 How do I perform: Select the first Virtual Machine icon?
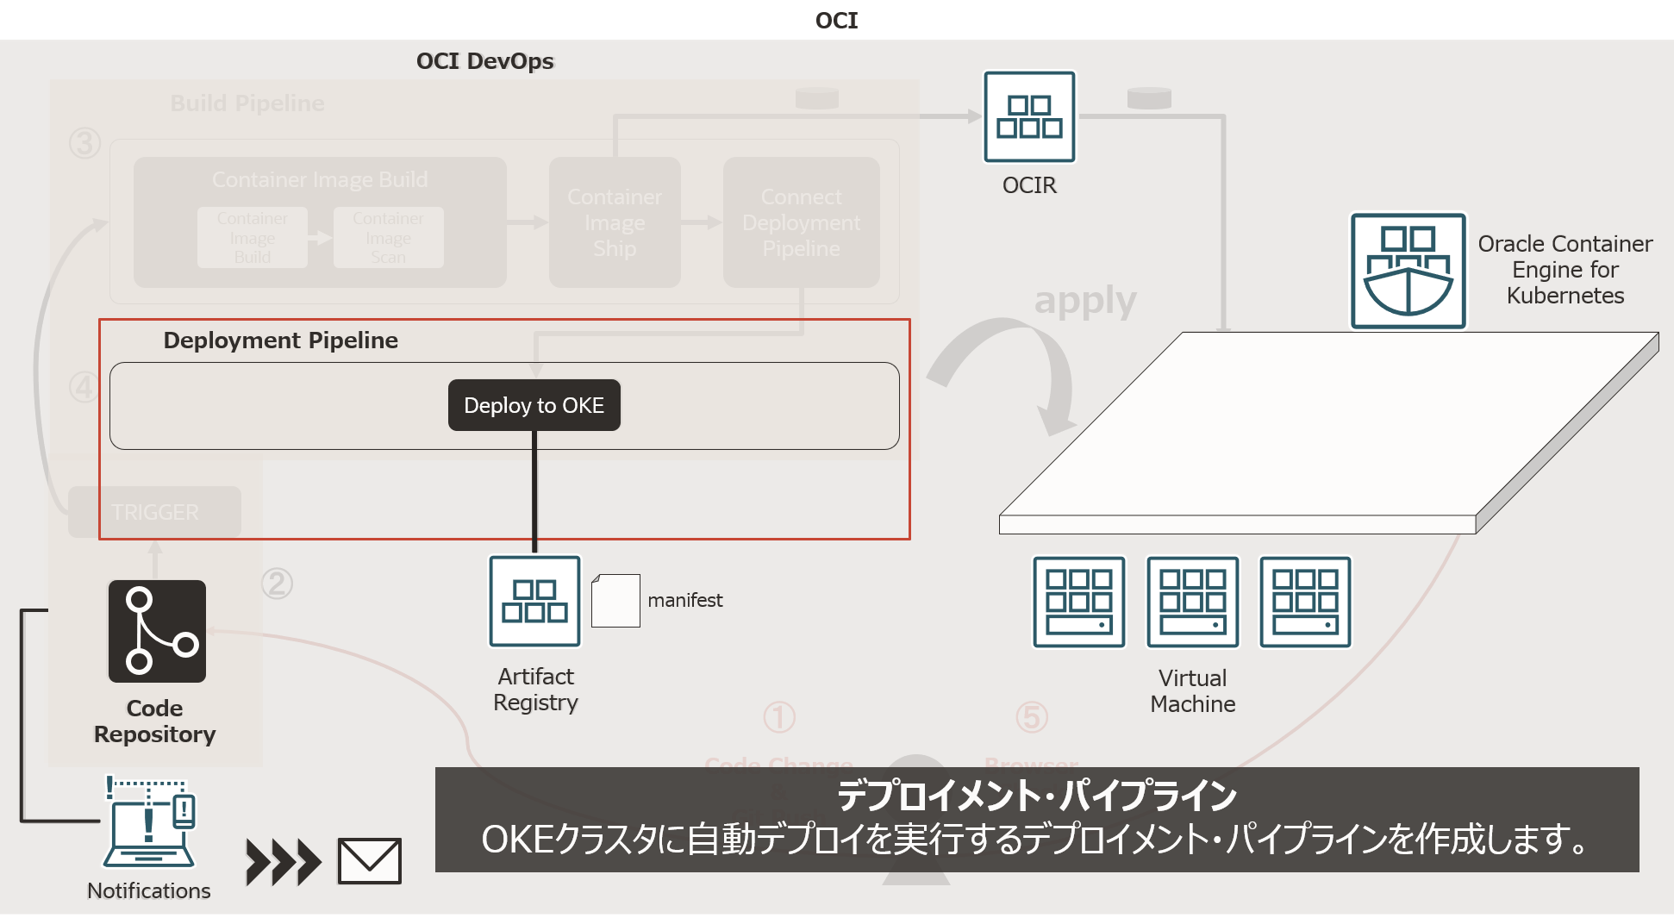[1078, 602]
